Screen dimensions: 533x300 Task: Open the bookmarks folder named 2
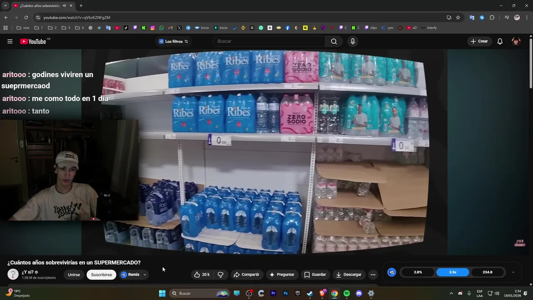[x=52, y=28]
